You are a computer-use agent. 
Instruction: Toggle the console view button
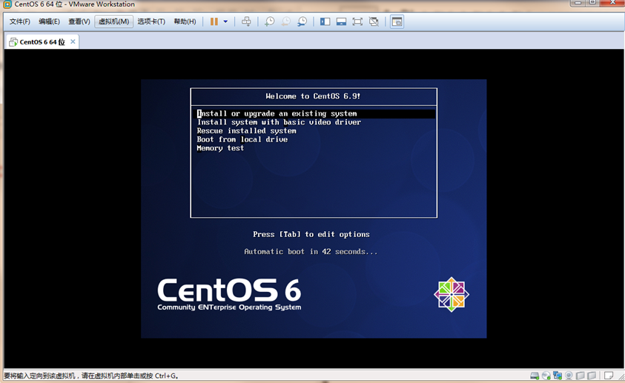click(x=397, y=21)
